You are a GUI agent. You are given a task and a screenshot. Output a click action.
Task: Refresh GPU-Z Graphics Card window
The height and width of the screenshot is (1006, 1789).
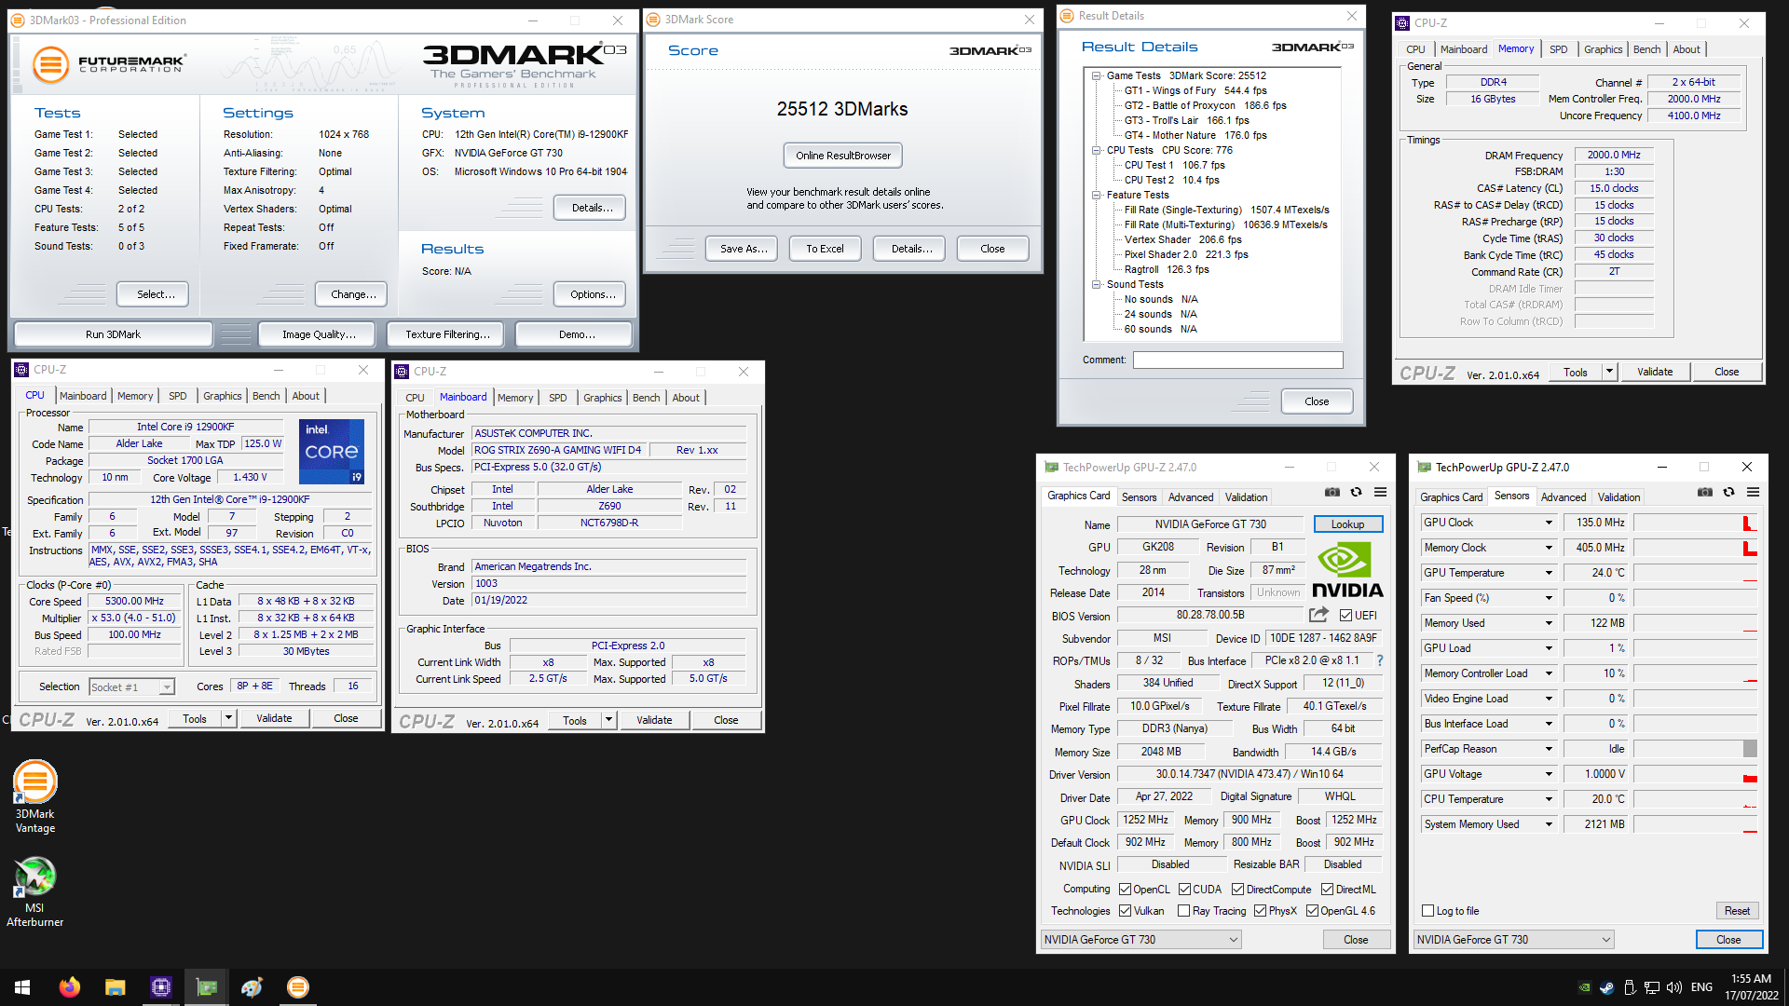(1357, 492)
